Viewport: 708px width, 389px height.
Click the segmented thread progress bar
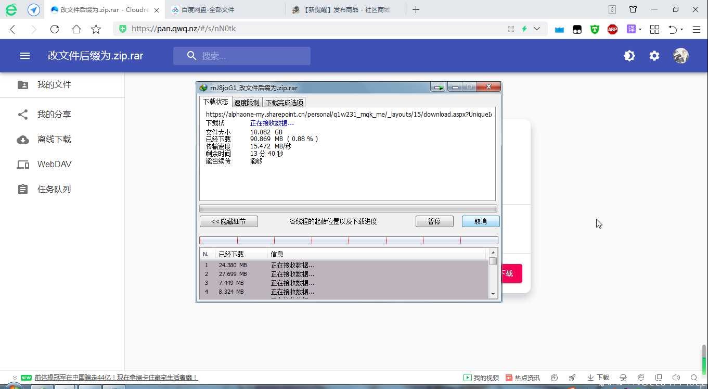349,241
